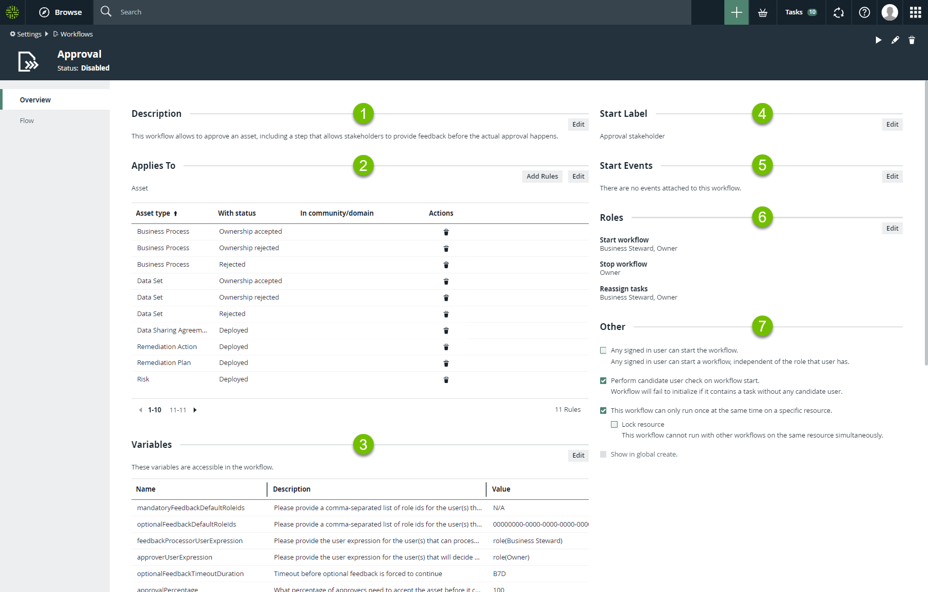
Task: Check the Lock resource option
Action: 614,425
